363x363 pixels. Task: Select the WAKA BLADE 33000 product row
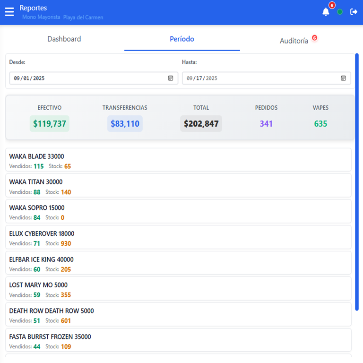(x=178, y=160)
